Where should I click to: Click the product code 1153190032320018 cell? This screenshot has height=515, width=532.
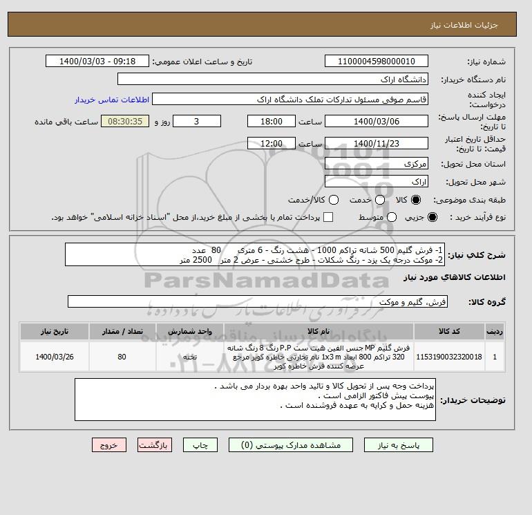449,357
